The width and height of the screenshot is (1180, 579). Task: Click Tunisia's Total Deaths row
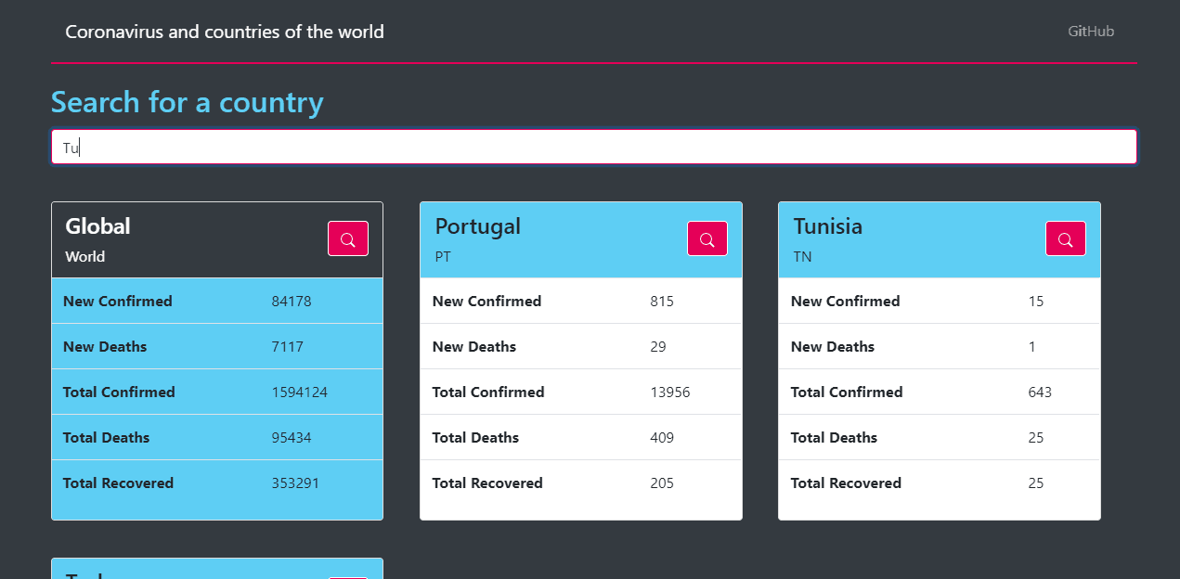(x=940, y=437)
